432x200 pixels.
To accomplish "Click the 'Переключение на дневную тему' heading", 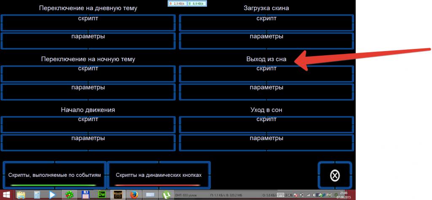I will (88, 8).
